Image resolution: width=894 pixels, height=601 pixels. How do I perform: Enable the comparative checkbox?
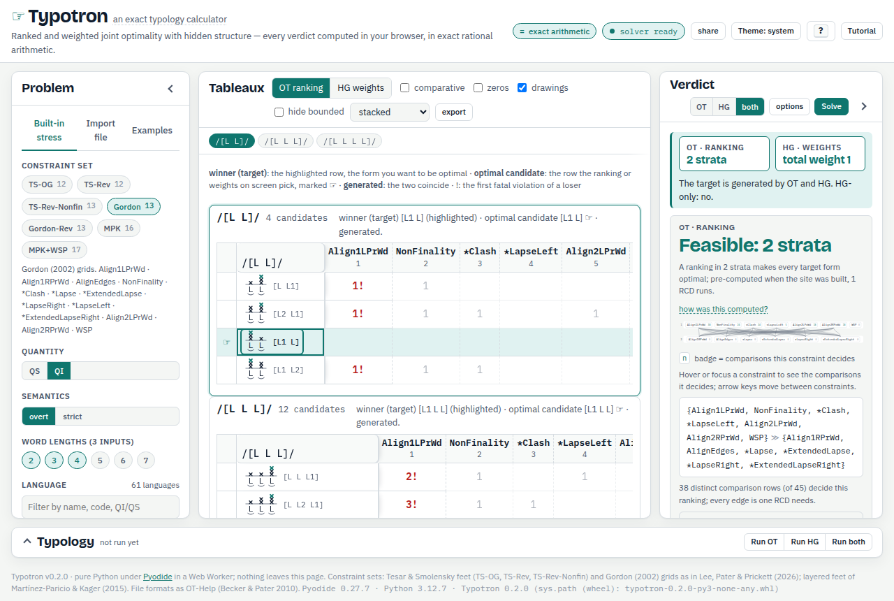click(x=405, y=88)
